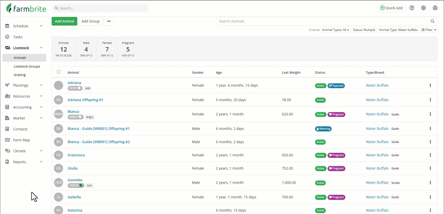Collapse the Livestock sidebar section
Viewport: 444px width, 214px height.
click(41, 48)
